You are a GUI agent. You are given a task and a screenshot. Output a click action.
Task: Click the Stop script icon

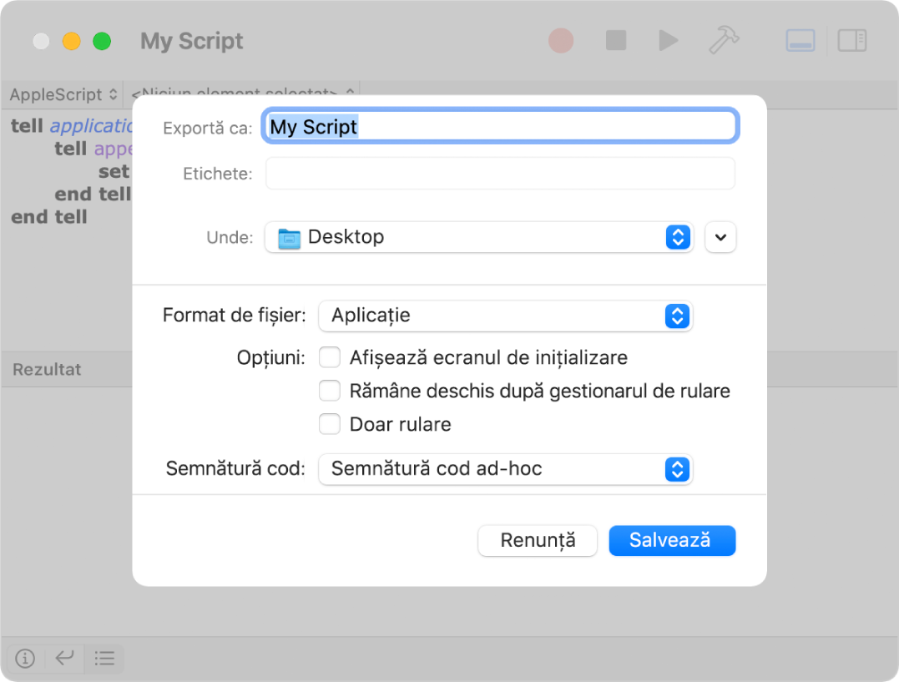[615, 40]
